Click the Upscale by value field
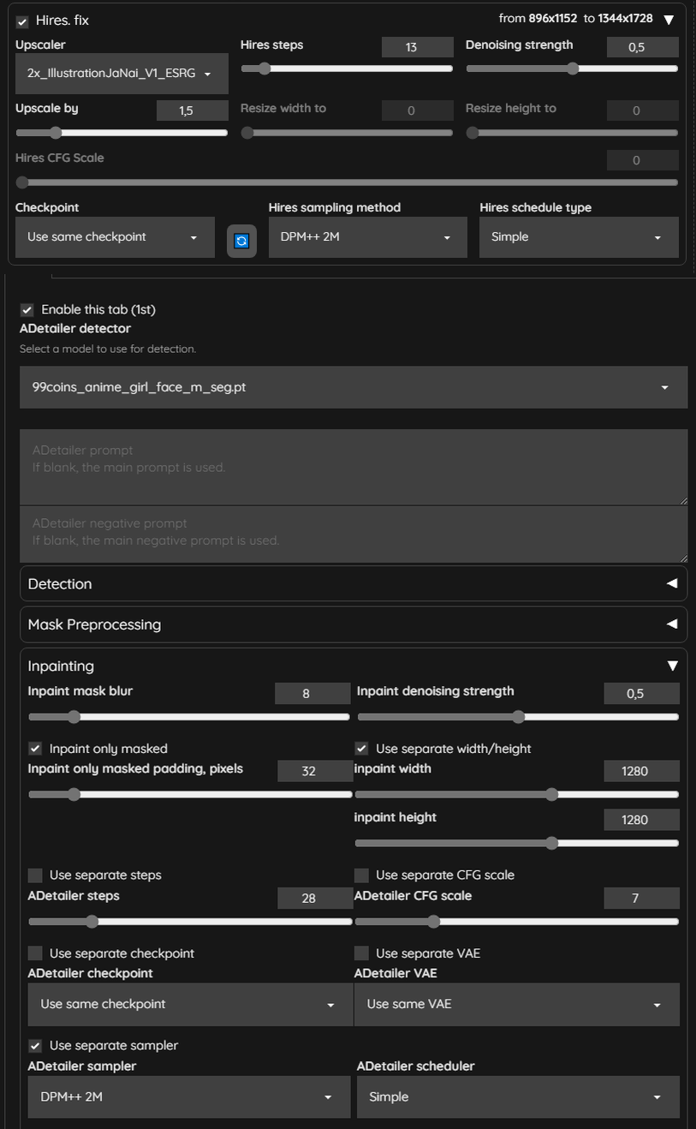Image resolution: width=696 pixels, height=1129 pixels. tap(192, 111)
